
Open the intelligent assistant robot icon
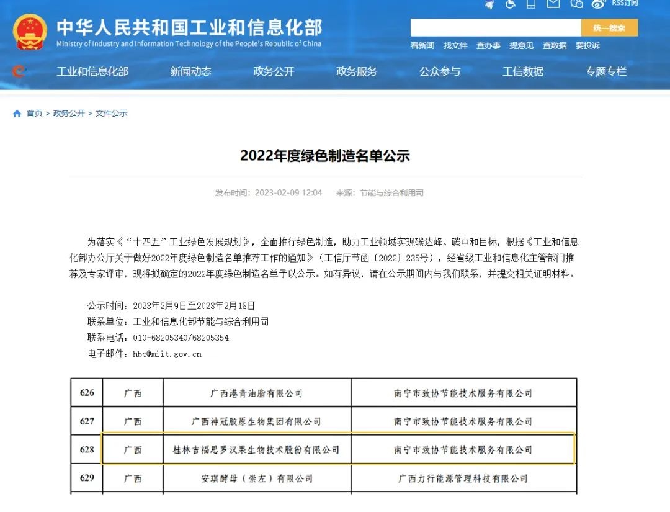(489, 4)
